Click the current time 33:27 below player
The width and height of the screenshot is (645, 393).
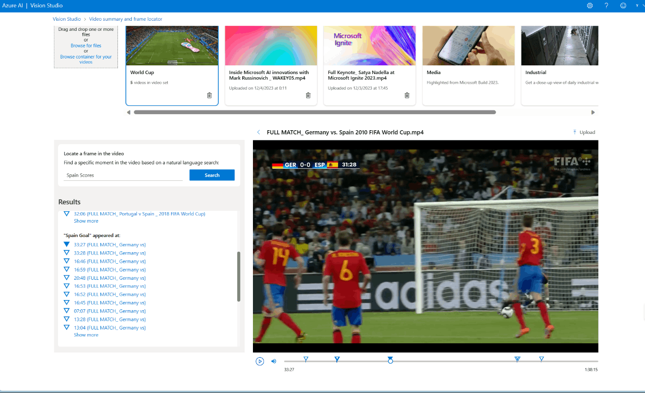coord(289,370)
